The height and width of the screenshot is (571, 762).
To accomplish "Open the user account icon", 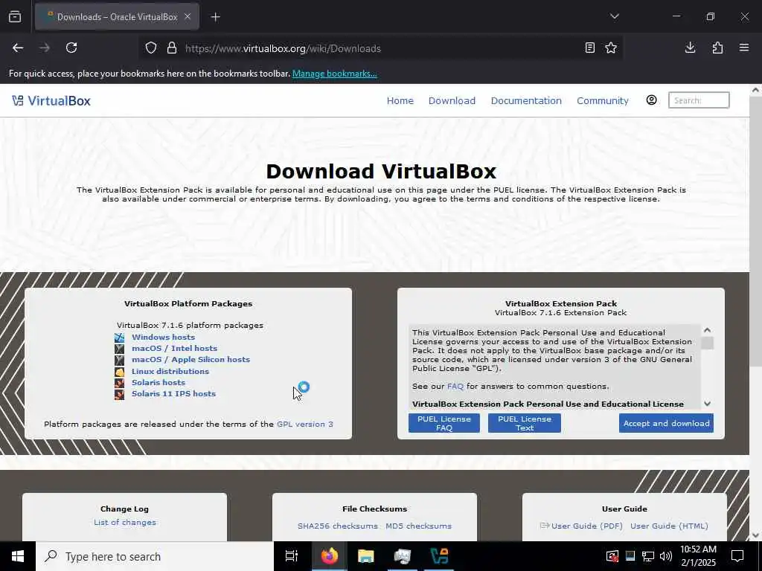I will coord(652,100).
